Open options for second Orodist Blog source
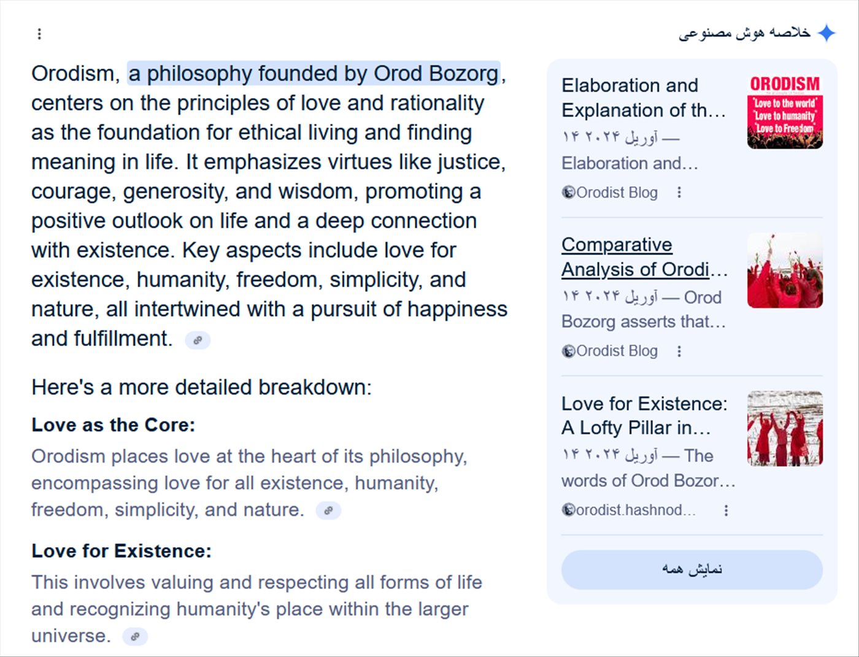859x657 pixels. coord(679,352)
